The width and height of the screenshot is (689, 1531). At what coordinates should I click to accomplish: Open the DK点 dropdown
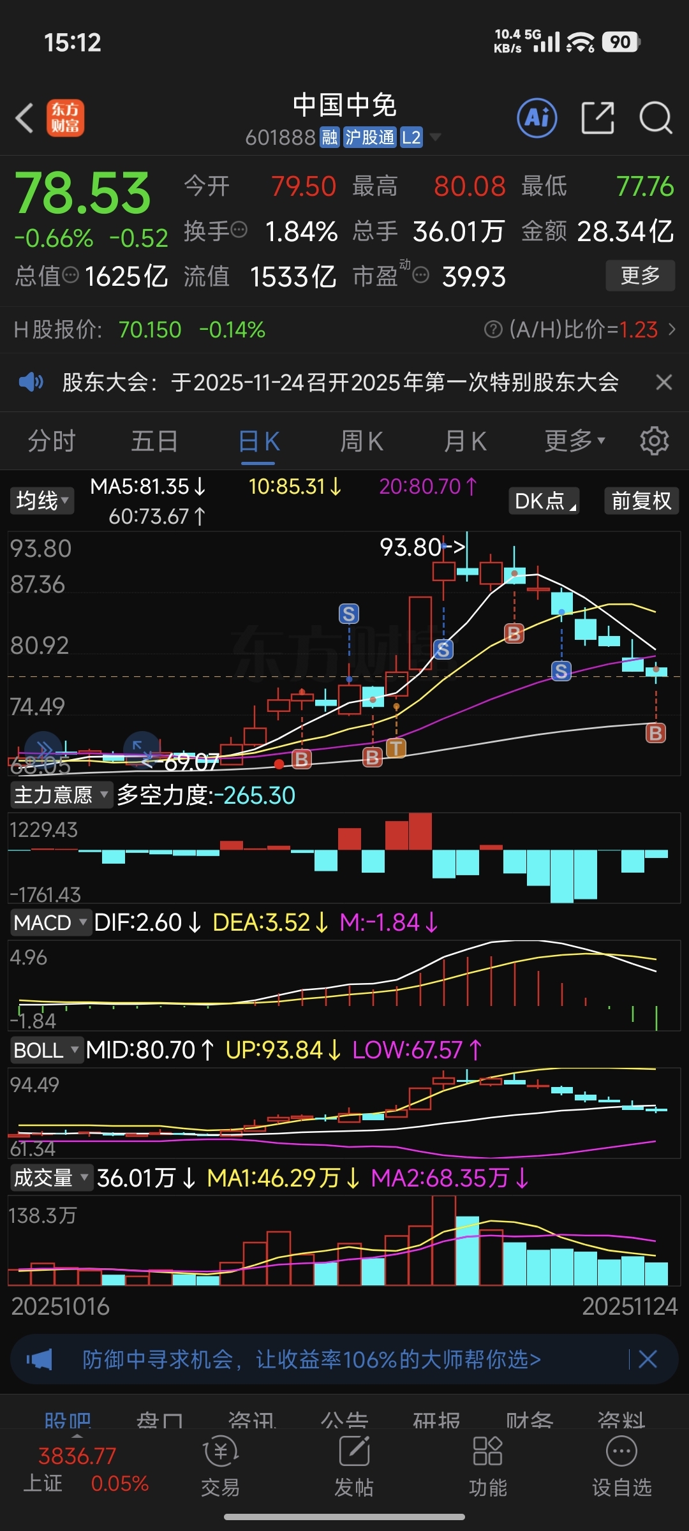(x=544, y=501)
